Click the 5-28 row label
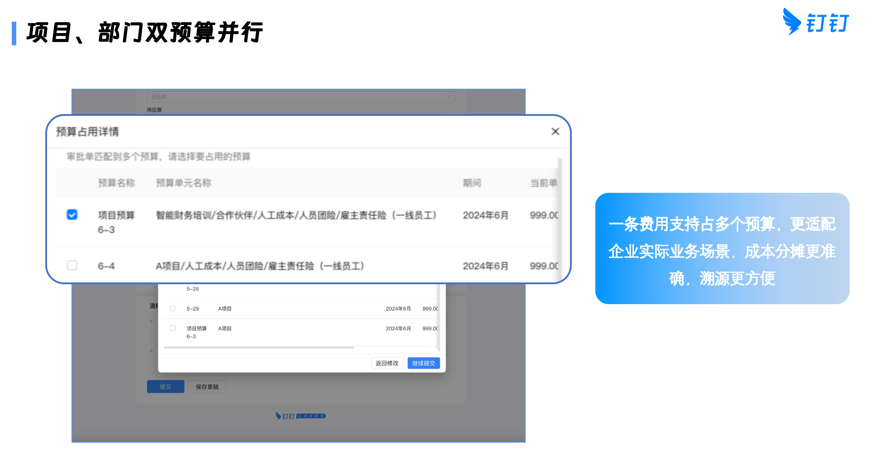 click(193, 289)
